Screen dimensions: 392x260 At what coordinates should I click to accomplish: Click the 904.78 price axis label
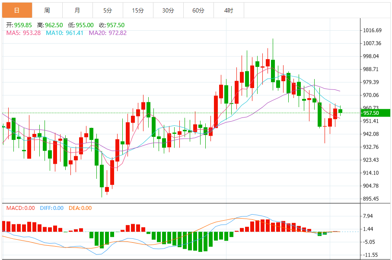pos(371,186)
